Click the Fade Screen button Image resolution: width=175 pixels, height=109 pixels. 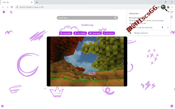(66, 33)
